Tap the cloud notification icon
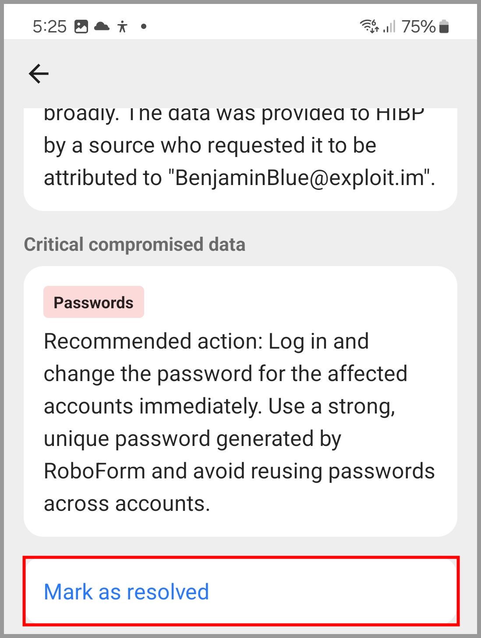The width and height of the screenshot is (481, 638). pos(102,26)
